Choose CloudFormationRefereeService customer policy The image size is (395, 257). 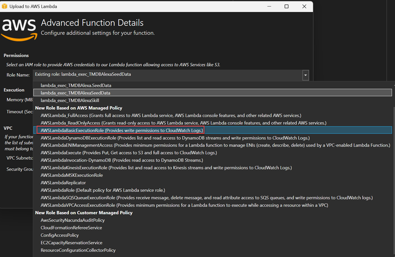[x=71, y=228]
